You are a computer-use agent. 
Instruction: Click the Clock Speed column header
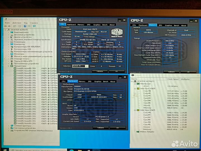[x=173, y=79]
